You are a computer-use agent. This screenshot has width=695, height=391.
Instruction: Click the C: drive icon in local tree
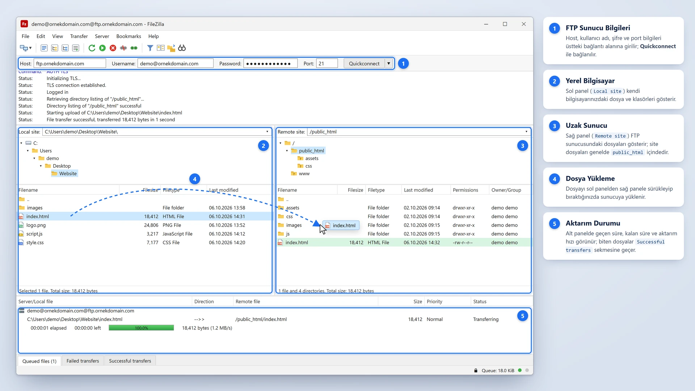(x=29, y=143)
